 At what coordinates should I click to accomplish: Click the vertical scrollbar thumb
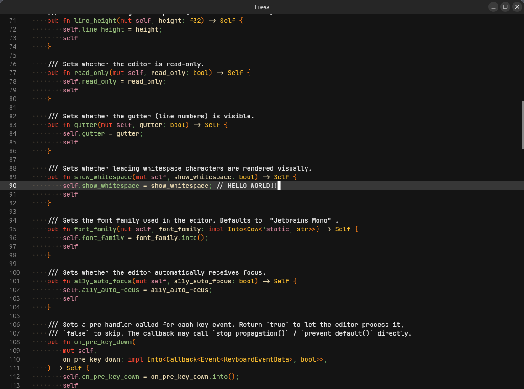click(522, 125)
